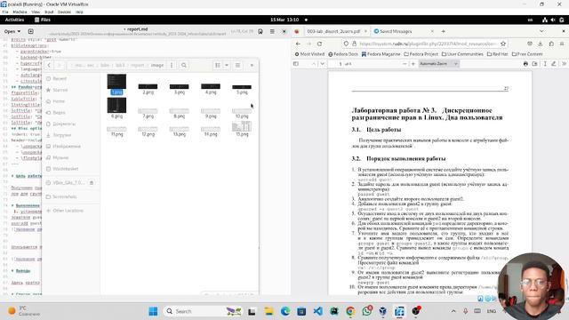Bookmark this page star icon
This screenshot has width=569, height=320.
[503, 44]
